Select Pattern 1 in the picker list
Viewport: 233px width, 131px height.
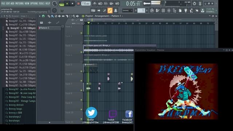pos(50,28)
